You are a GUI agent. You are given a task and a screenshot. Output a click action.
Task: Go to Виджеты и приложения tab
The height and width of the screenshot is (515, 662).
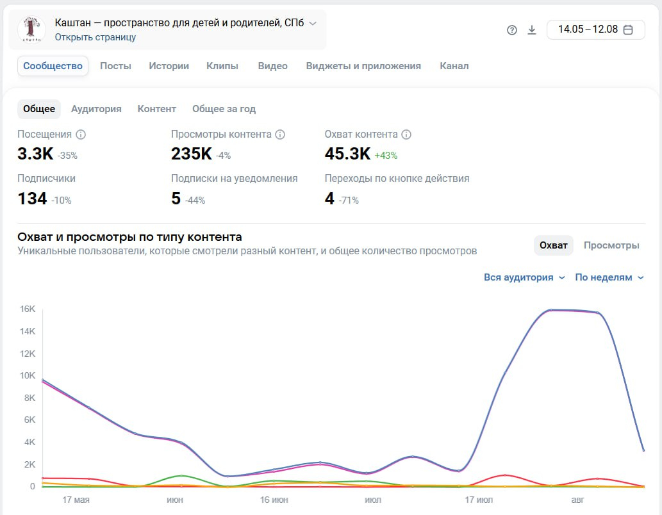pyautogui.click(x=363, y=66)
